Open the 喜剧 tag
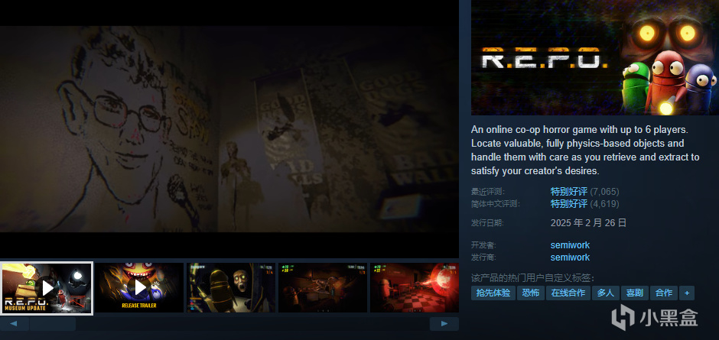The width and height of the screenshot is (719, 340). [x=635, y=293]
